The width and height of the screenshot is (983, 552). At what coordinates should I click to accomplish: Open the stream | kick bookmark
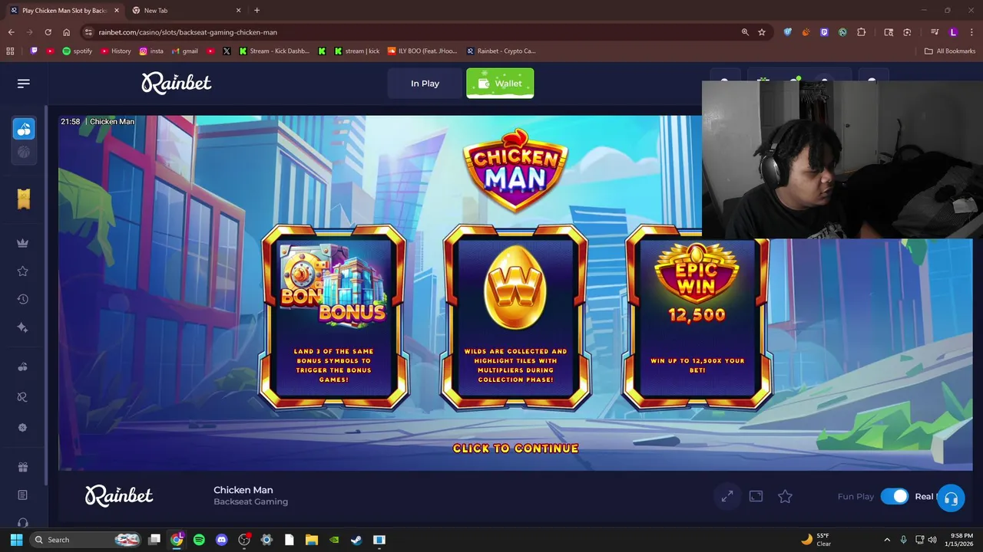tap(356, 51)
